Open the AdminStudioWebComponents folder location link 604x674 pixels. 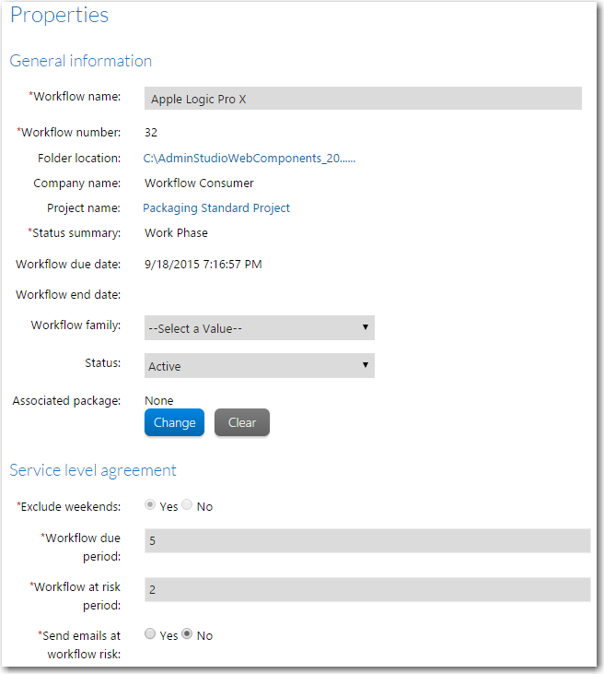[x=250, y=159]
